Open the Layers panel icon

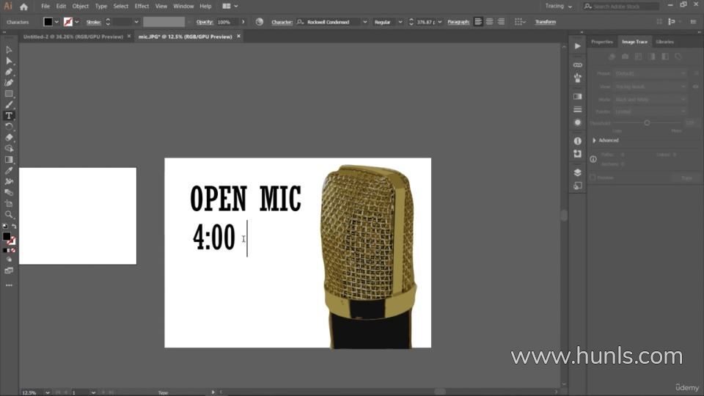pyautogui.click(x=577, y=173)
